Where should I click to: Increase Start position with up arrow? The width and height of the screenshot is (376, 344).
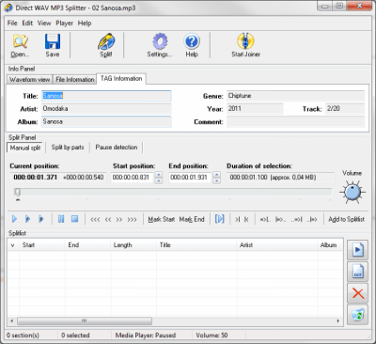159,175
